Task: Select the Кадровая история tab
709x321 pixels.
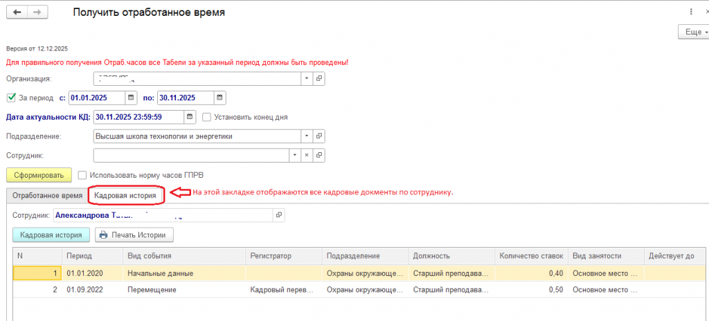Action: (x=125, y=196)
